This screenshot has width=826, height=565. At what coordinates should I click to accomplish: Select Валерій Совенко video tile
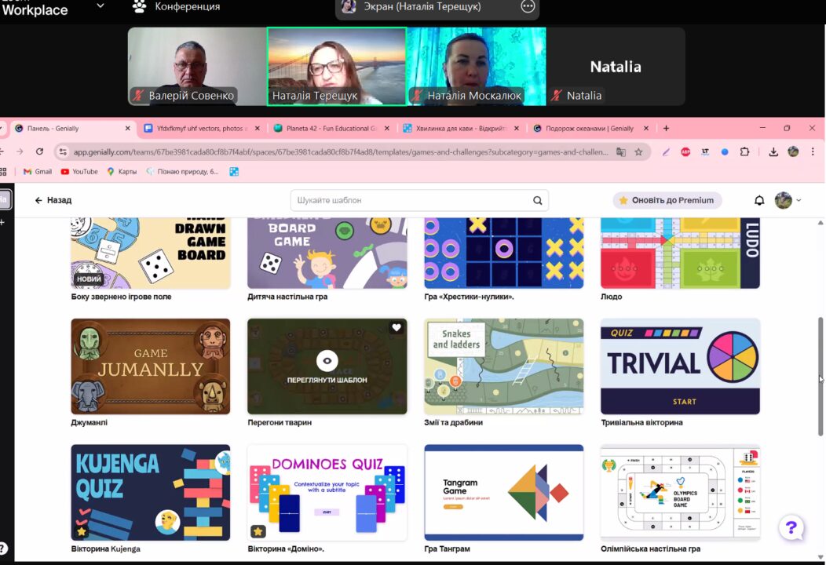(197, 67)
